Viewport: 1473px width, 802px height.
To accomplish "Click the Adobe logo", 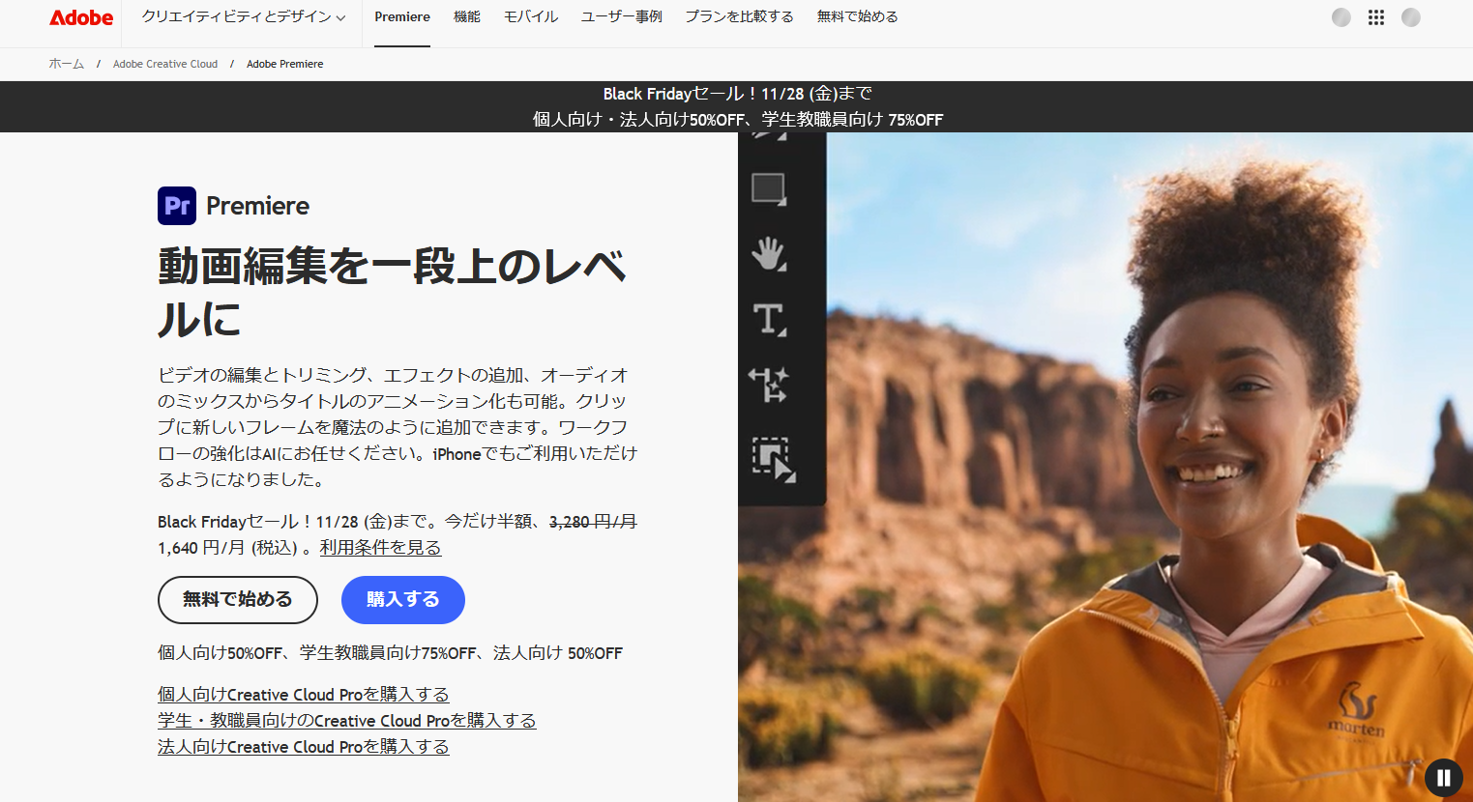I will 81,17.
